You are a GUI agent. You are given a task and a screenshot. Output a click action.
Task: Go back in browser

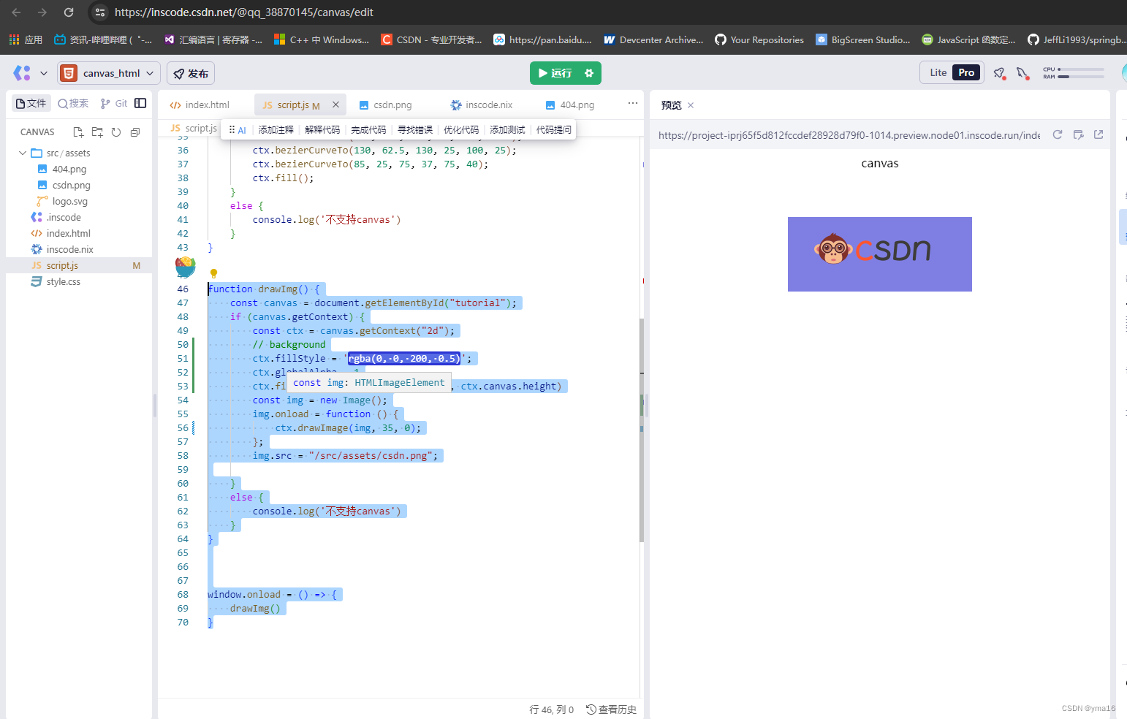tap(16, 12)
